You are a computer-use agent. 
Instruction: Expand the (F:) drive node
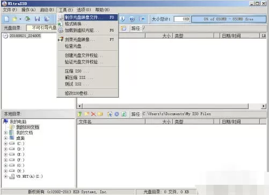point(5,160)
